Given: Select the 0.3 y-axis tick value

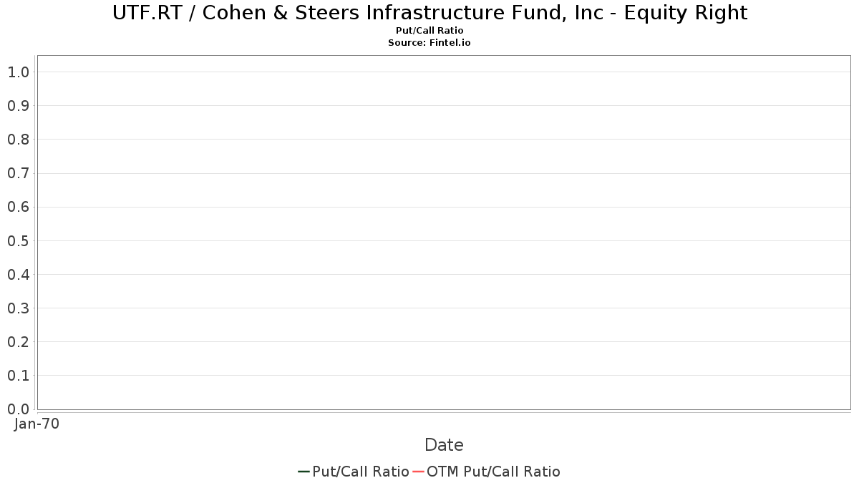Looking at the screenshot, I should click(x=18, y=308).
